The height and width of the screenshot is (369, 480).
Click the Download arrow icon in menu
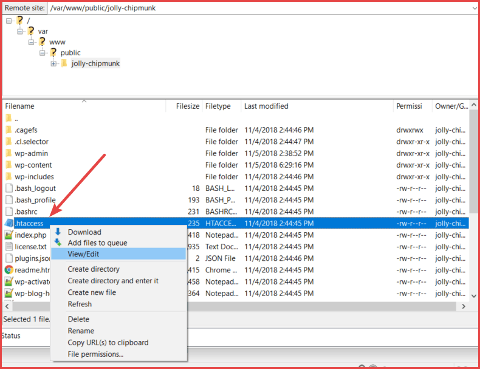point(58,232)
